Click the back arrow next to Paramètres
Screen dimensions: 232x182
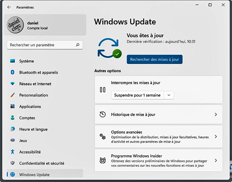[x=9, y=7]
